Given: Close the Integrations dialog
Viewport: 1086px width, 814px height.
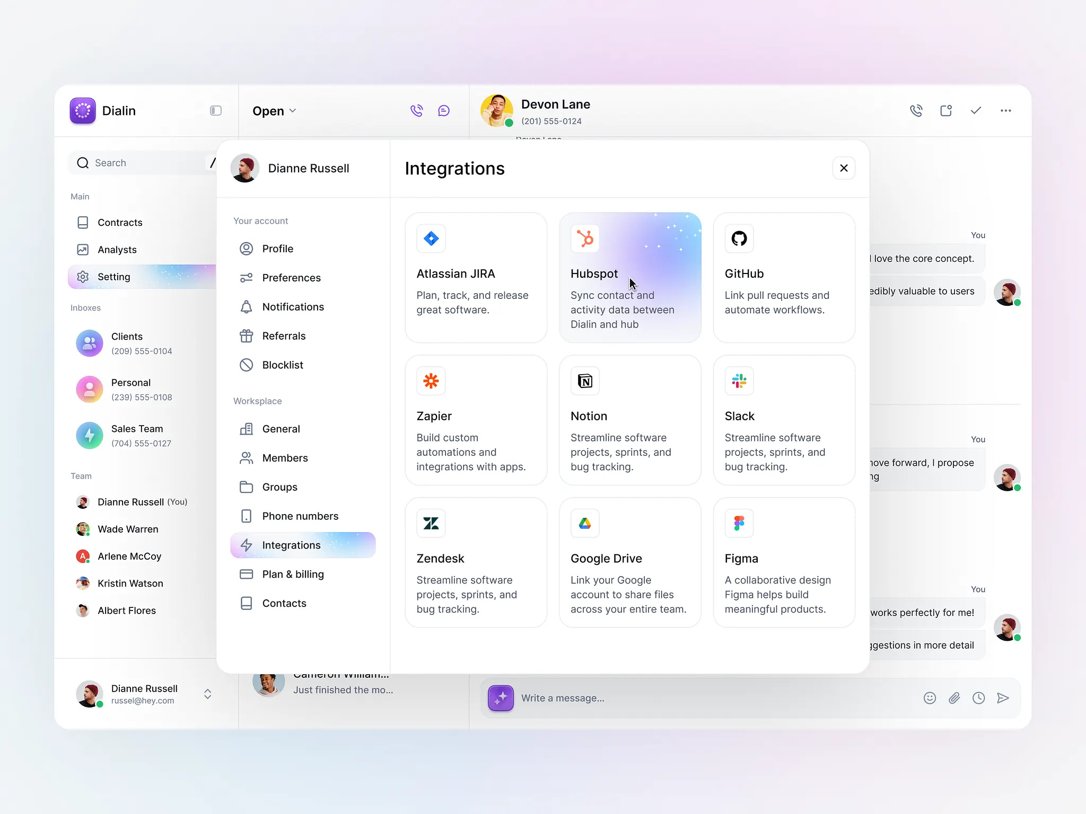Looking at the screenshot, I should (x=844, y=168).
